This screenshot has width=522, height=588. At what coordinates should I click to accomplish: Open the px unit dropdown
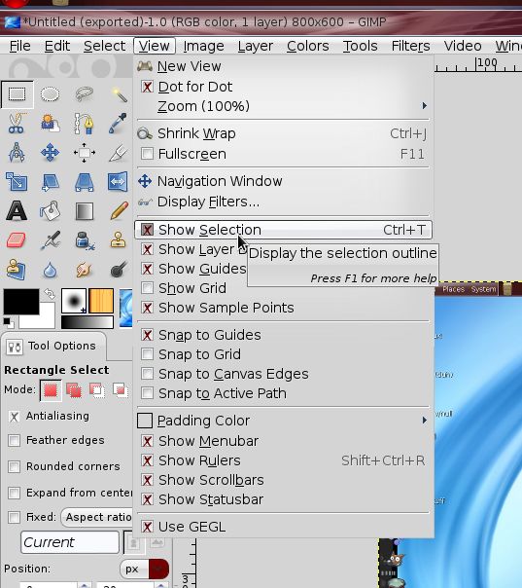coord(145,570)
